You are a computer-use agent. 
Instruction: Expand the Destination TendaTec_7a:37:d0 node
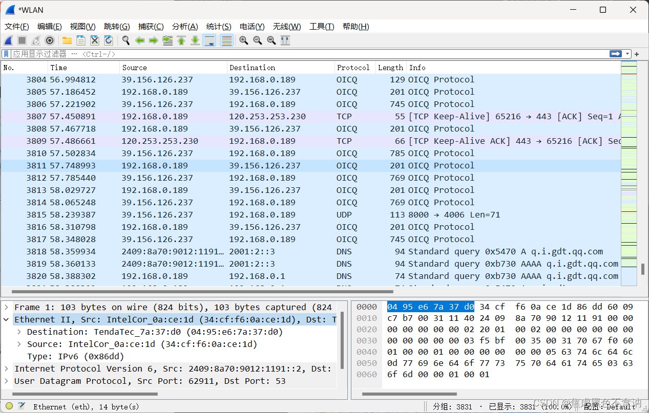(19, 332)
